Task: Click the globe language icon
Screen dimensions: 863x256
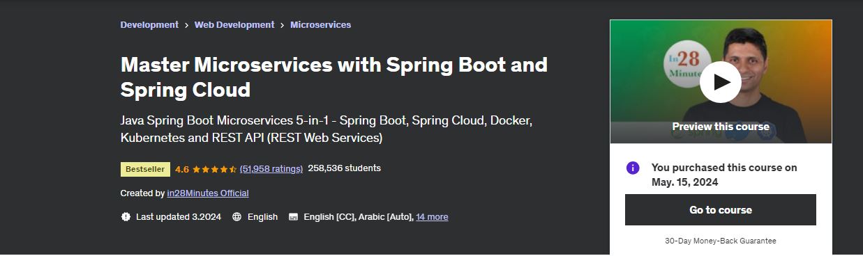Action: 237,216
